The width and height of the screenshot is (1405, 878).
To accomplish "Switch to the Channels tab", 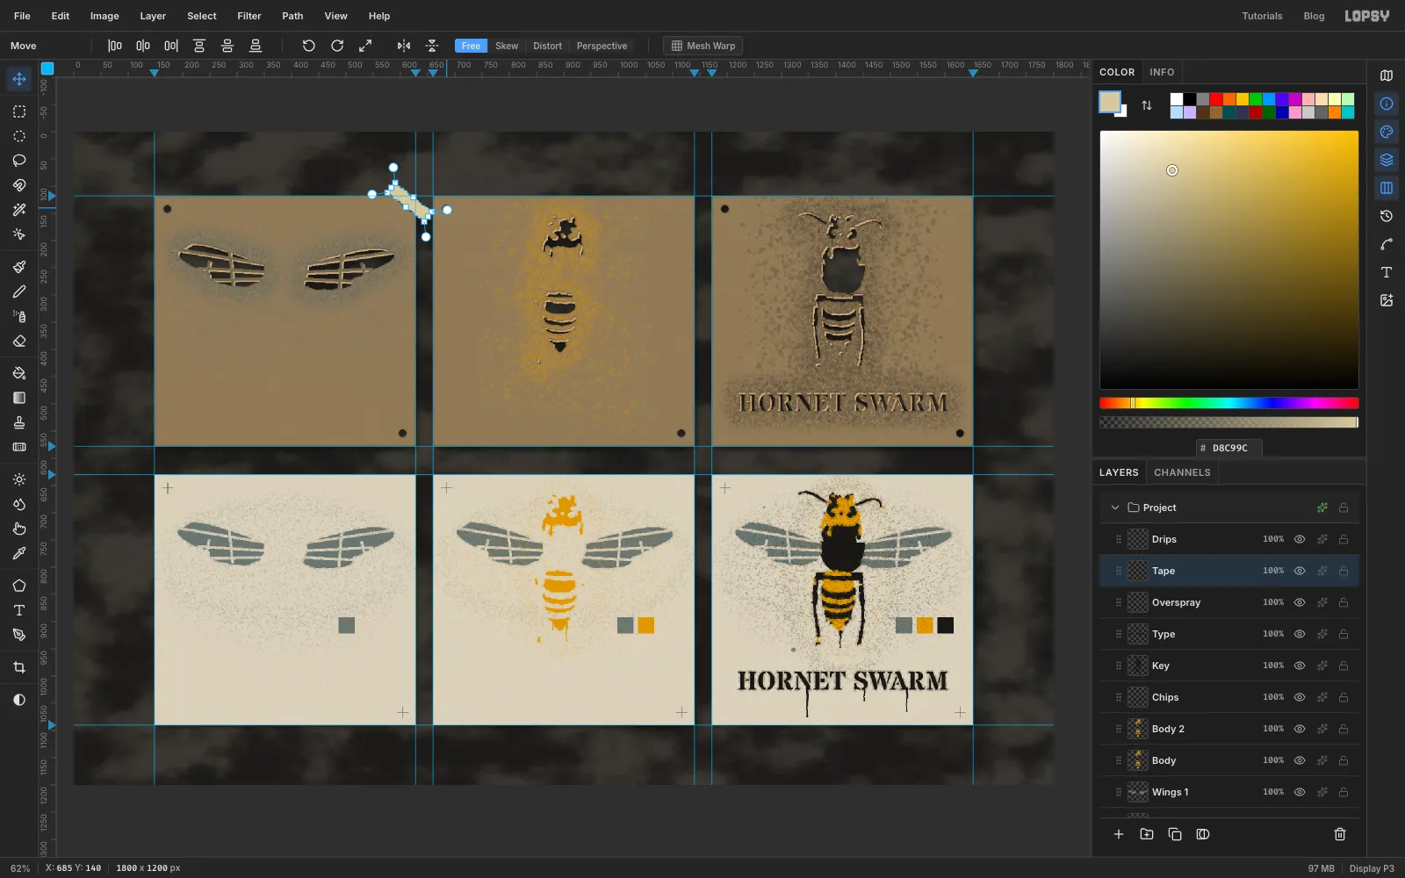I will coord(1182,472).
